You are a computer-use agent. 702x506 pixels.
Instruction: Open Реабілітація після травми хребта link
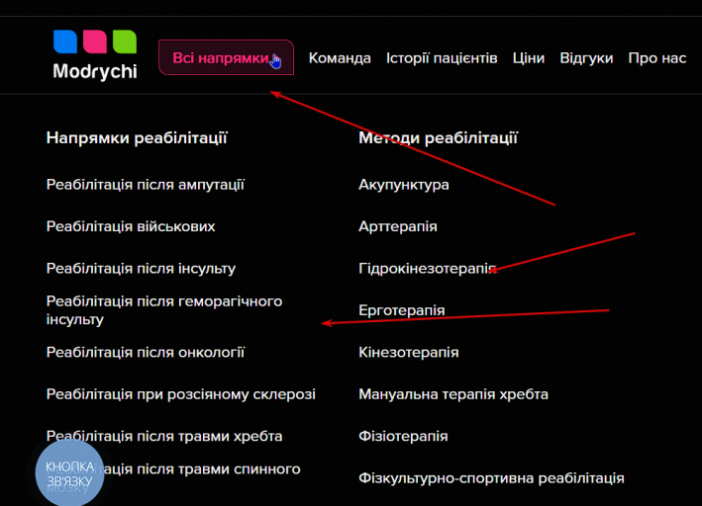point(164,436)
